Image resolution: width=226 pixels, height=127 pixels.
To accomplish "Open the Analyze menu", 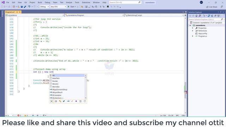I will (69, 2).
